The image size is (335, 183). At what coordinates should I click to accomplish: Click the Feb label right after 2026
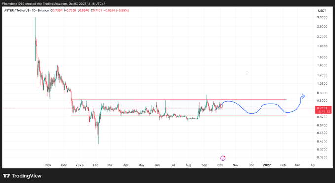(96, 165)
